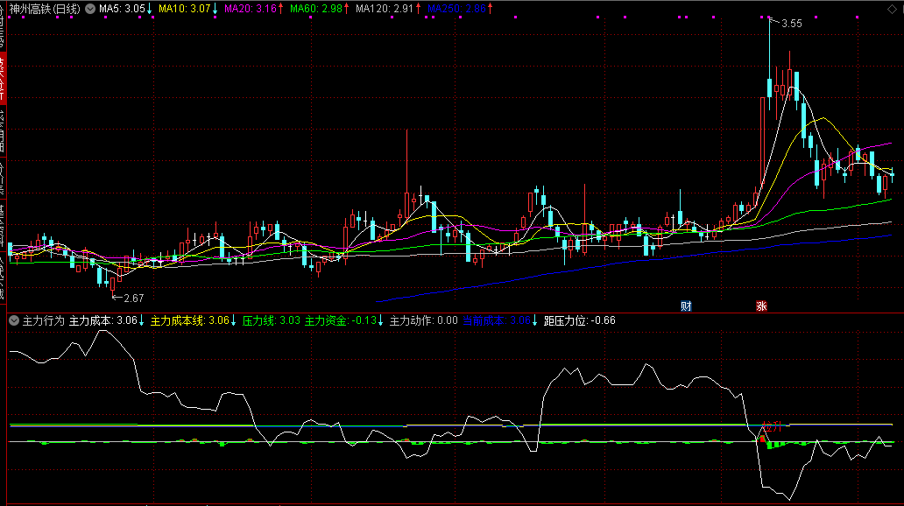Click the 2.67 lowest price label
This screenshot has height=506, width=904.
(132, 274)
